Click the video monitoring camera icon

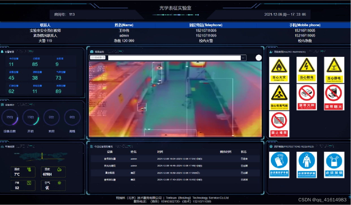[92, 52]
